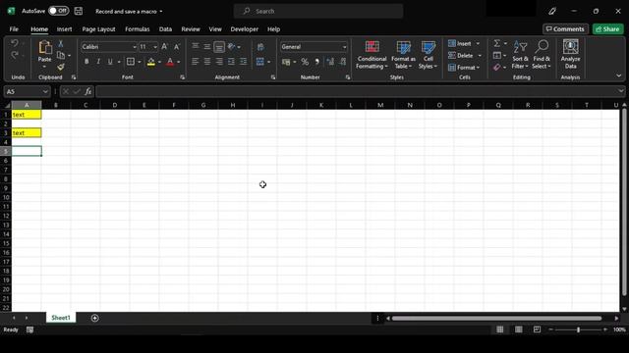
Task: Select cell A1 containing text
Action: pyautogui.click(x=27, y=115)
